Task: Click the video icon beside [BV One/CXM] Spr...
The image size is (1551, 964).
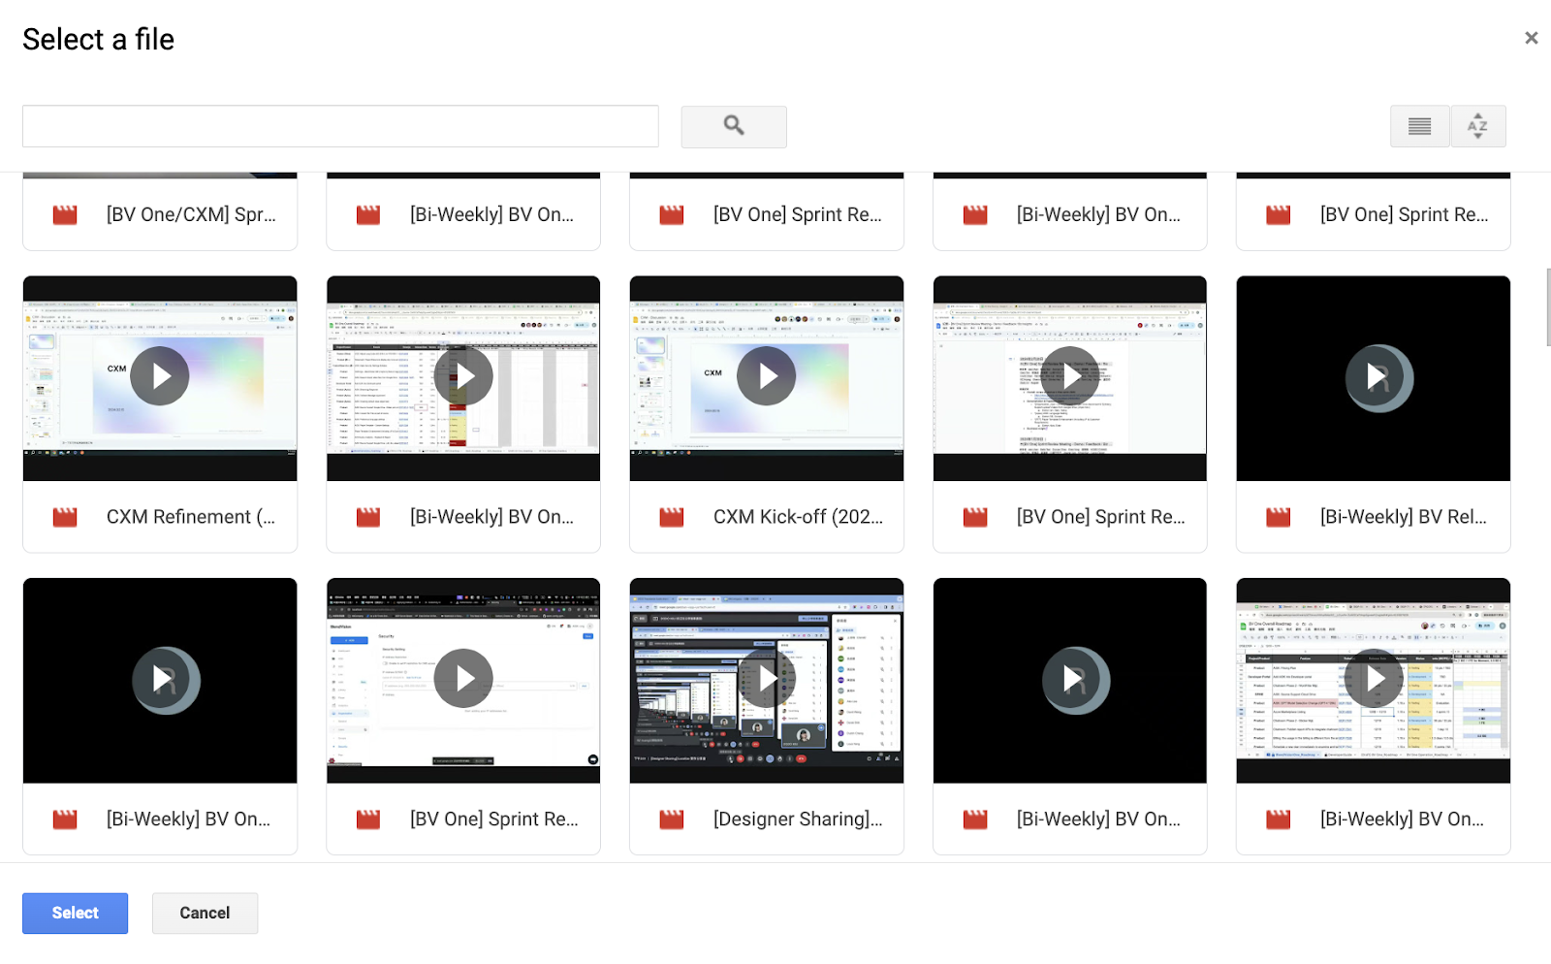Action: (65, 215)
